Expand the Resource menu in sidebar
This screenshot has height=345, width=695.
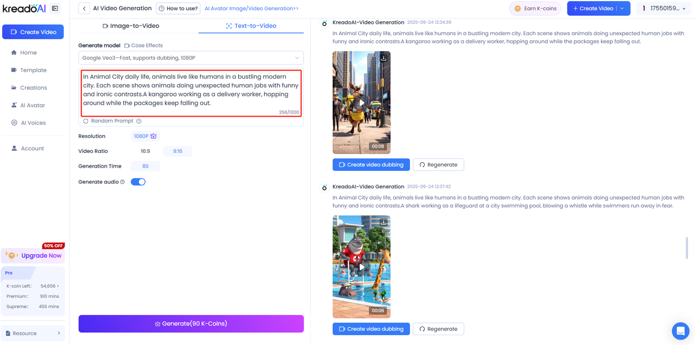point(33,333)
